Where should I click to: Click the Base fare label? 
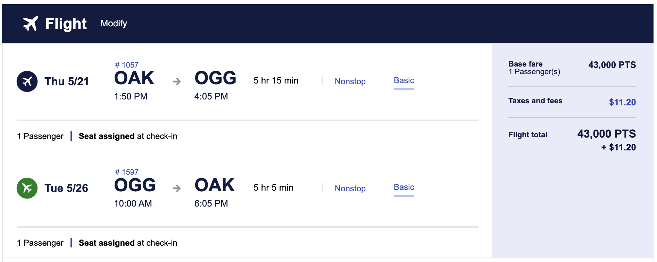525,64
